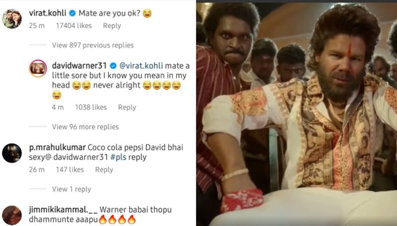Reply to virat.kohli's comment
The width and height of the screenshot is (397, 226).
point(112,26)
